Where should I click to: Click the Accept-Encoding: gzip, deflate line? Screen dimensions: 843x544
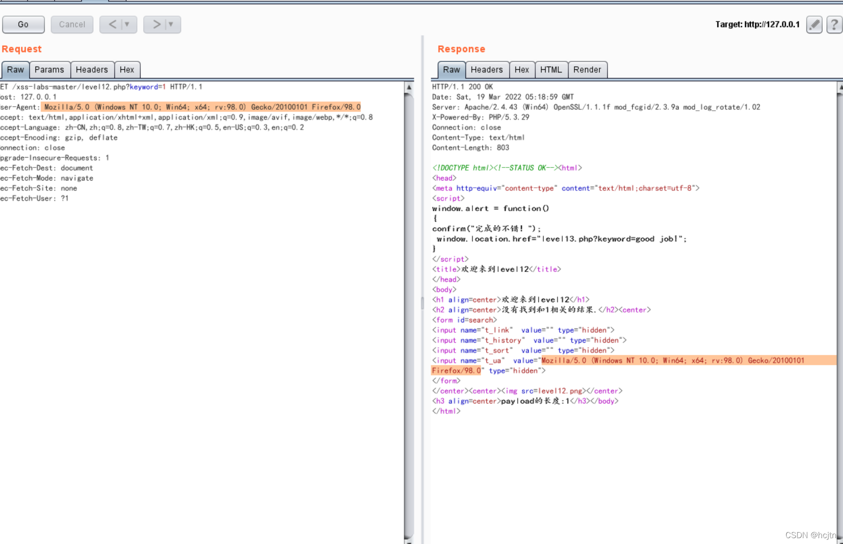pyautogui.click(x=59, y=138)
